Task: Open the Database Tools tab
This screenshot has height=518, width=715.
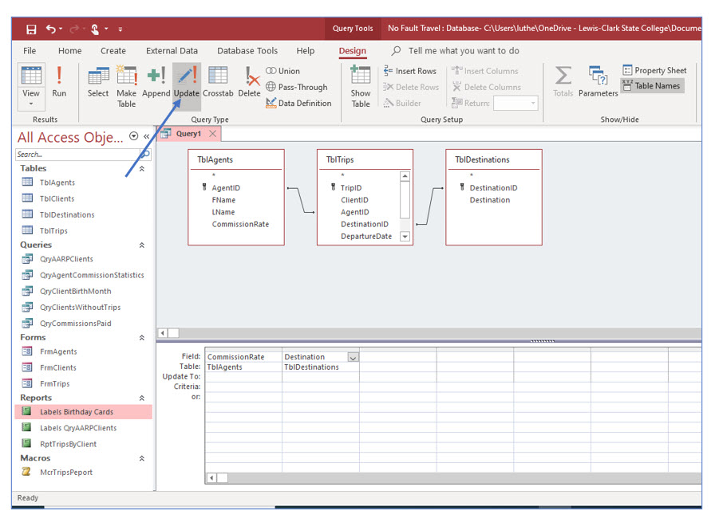Action: [x=247, y=50]
